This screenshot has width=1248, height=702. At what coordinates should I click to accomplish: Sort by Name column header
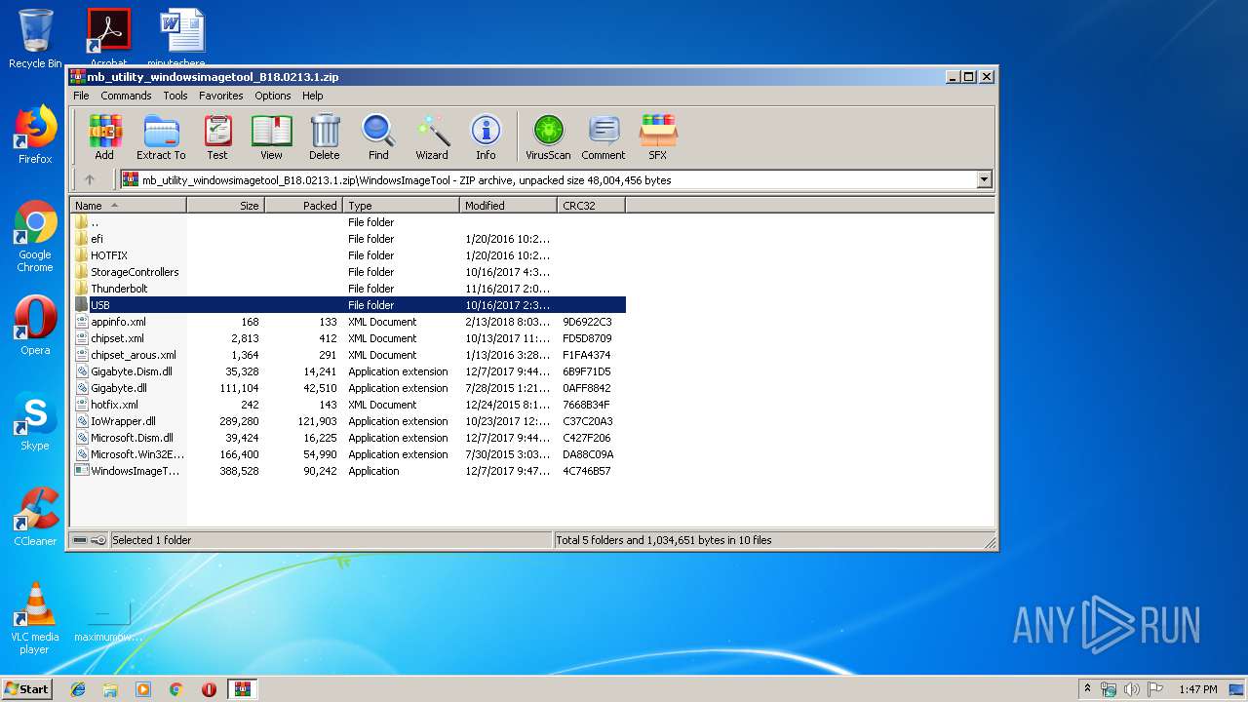coord(128,206)
